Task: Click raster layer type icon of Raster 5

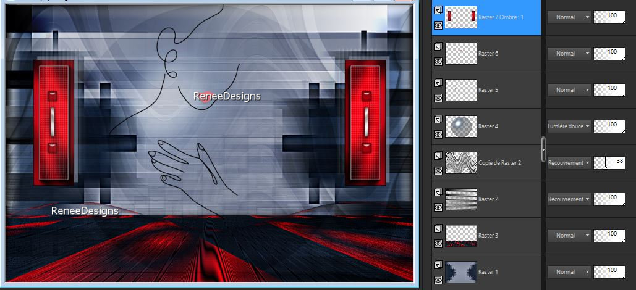Action: 438,83
